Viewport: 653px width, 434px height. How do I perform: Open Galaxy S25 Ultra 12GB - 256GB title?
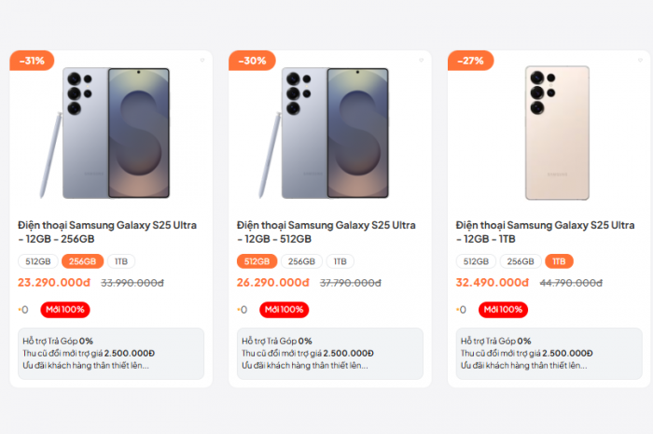(111, 232)
